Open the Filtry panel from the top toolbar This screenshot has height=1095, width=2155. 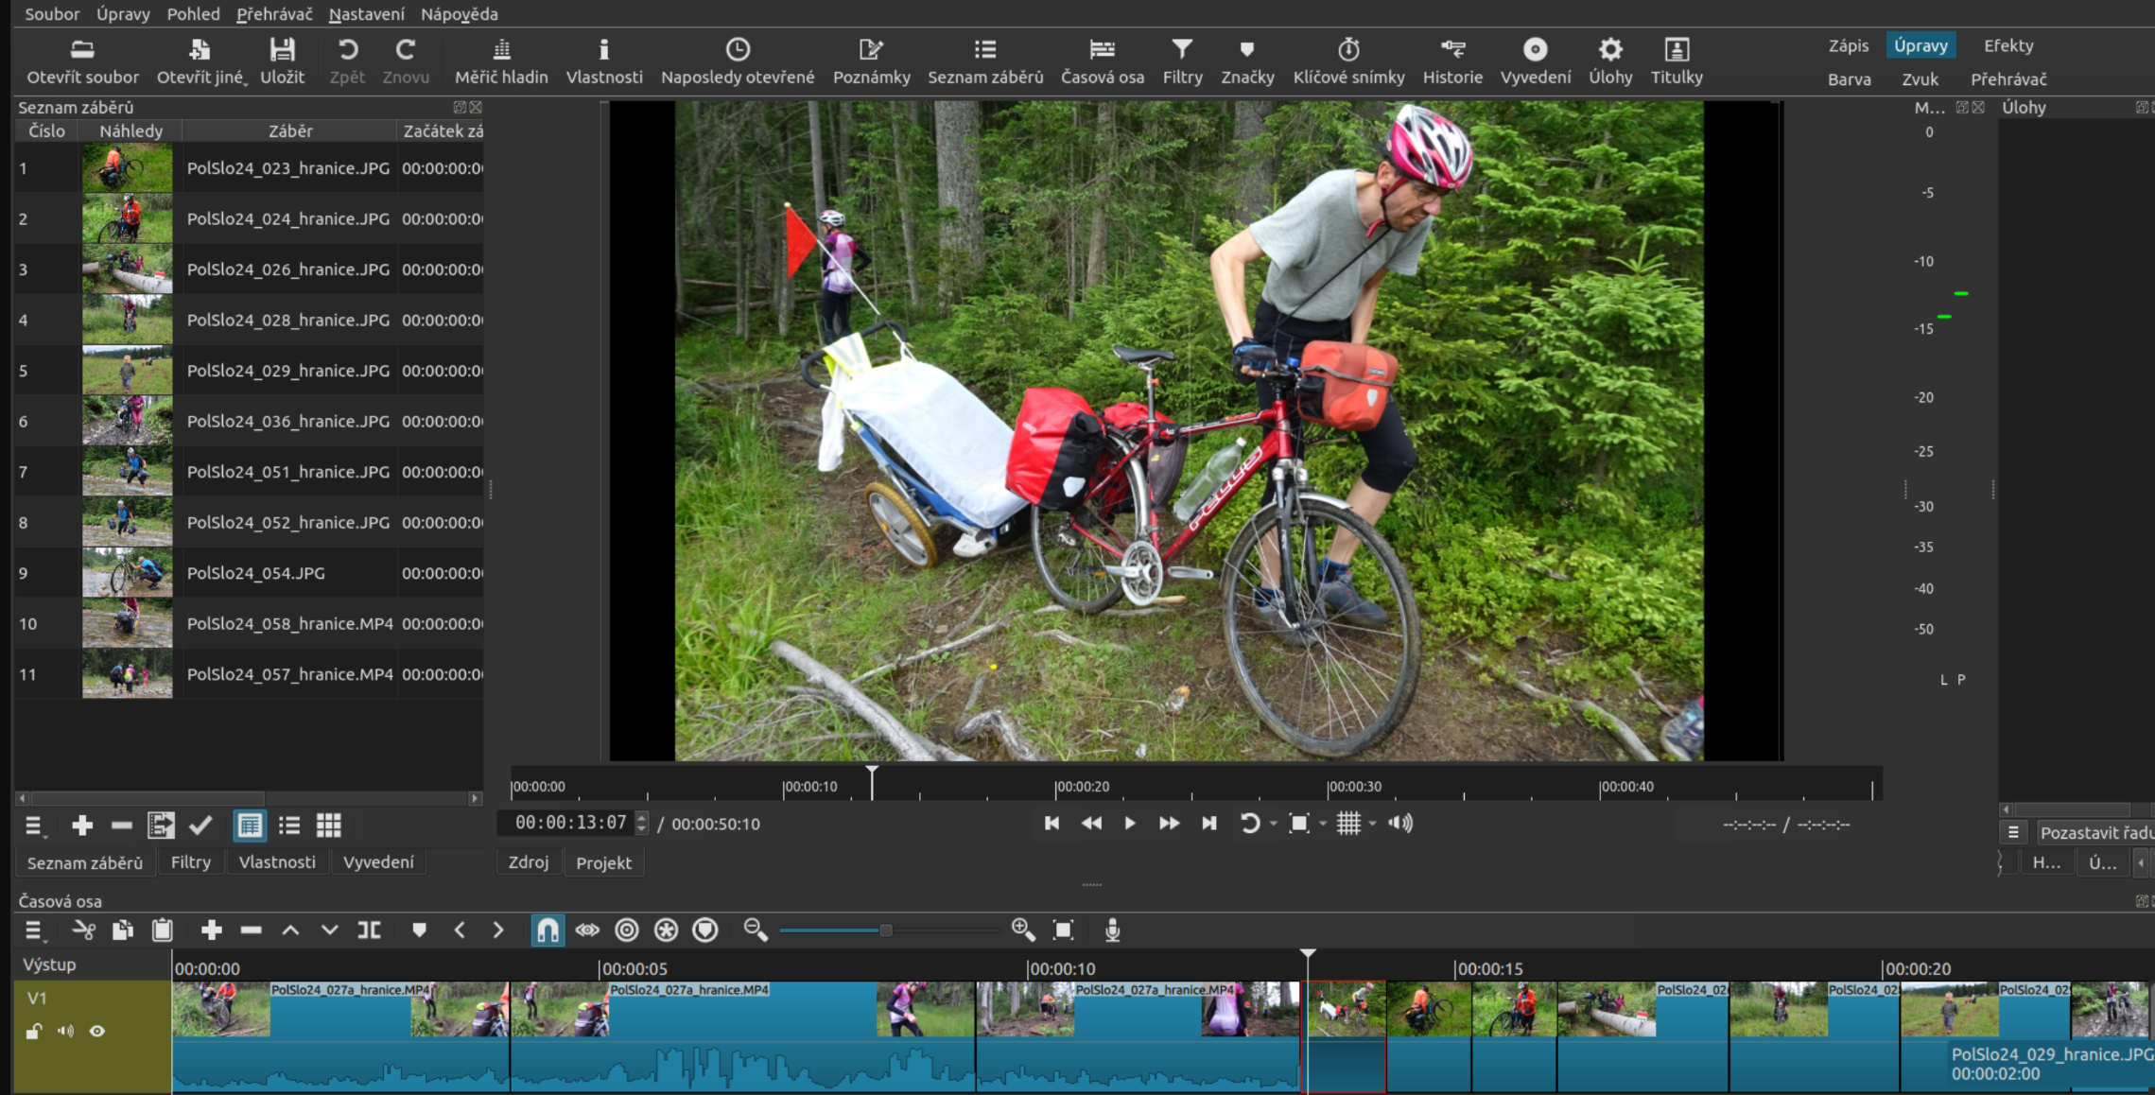click(1182, 60)
